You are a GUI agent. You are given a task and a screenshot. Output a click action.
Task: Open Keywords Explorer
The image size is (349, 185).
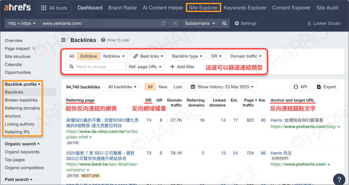pyautogui.click(x=245, y=8)
